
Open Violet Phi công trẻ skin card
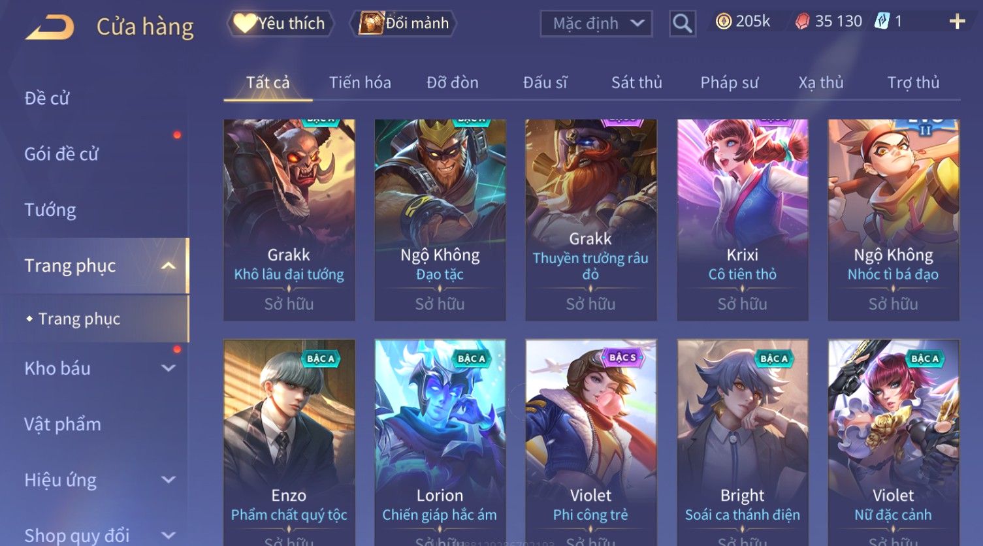590,443
